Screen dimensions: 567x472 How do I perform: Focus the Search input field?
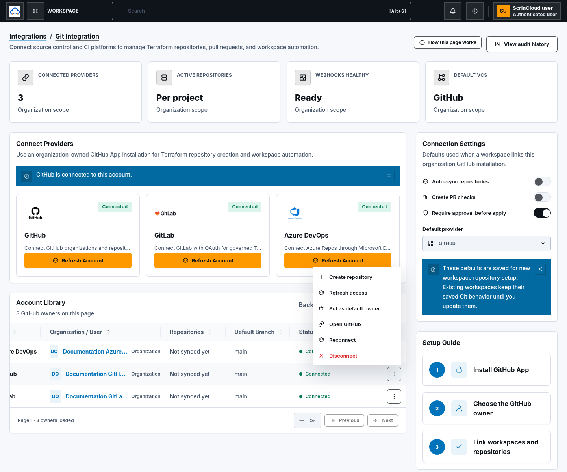point(261,11)
